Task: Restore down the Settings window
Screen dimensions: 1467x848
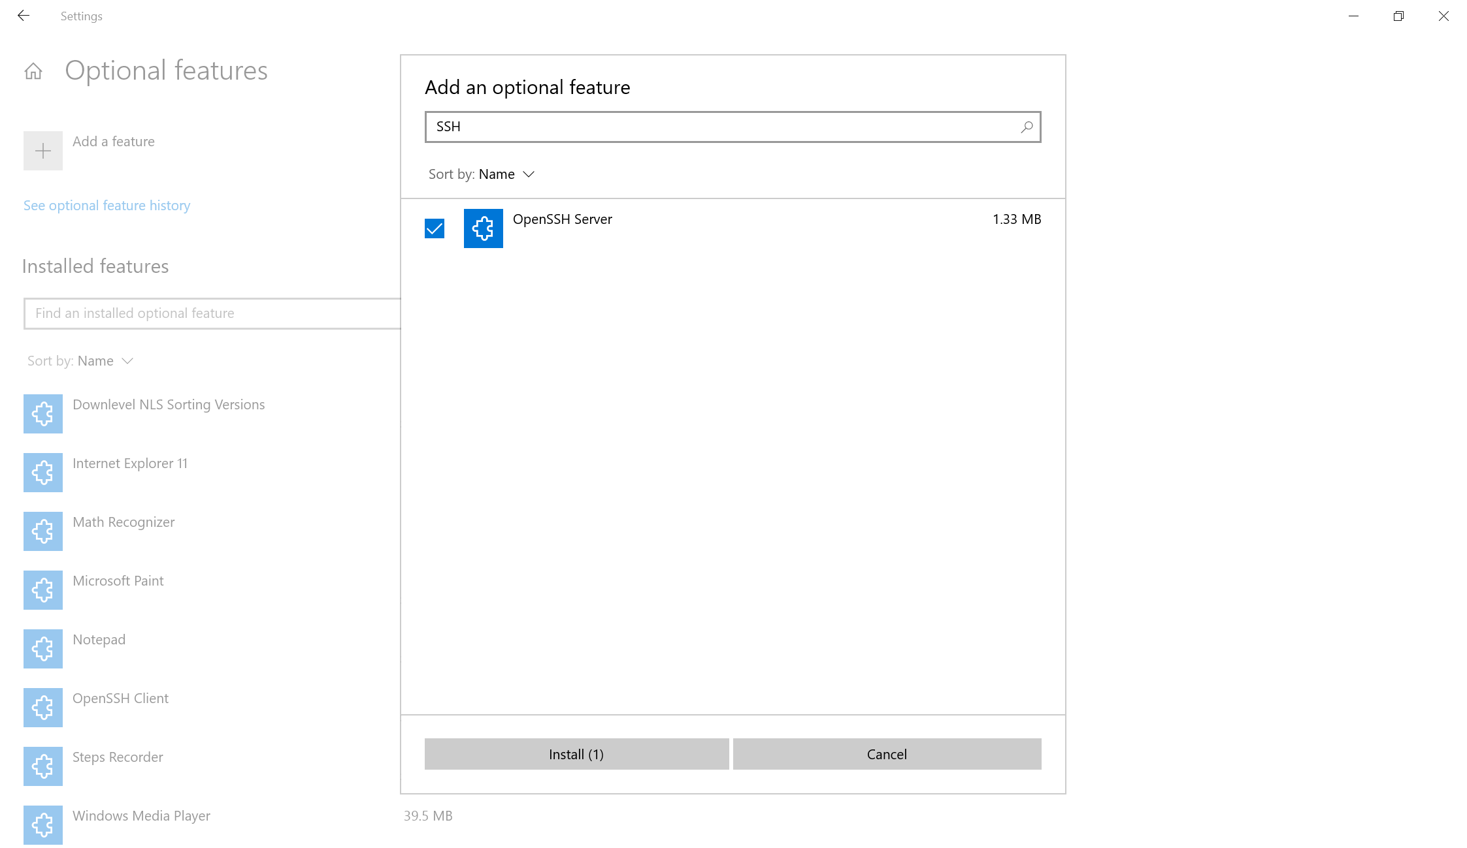Action: click(x=1398, y=16)
